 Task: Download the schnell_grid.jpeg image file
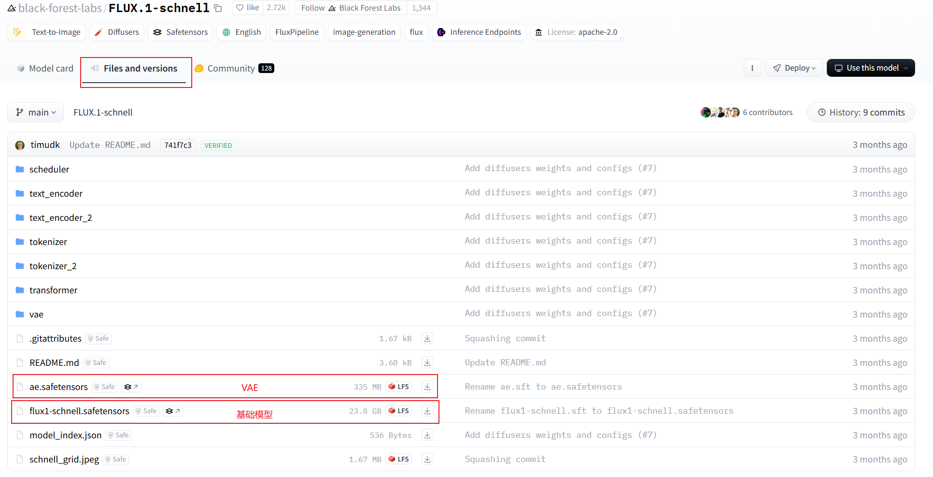[427, 459]
